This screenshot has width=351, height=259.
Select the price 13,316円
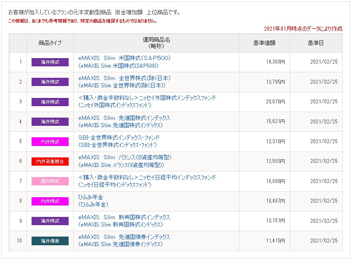click(275, 141)
